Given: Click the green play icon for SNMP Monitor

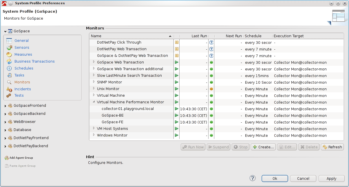Looking at the screenshot, I should click(x=177, y=82).
